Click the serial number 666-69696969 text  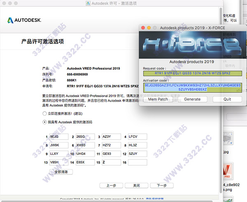tap(77, 74)
